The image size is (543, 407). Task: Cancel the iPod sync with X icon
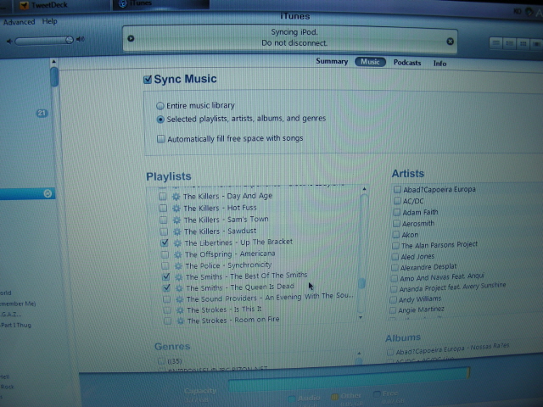(450, 42)
